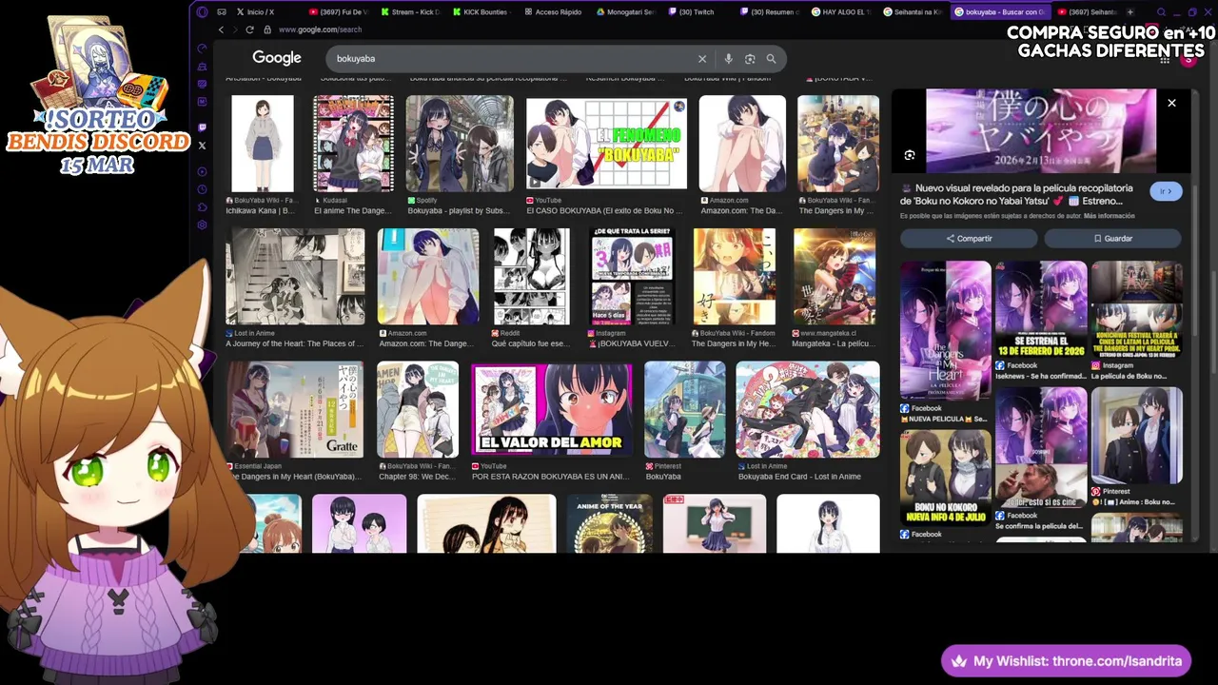This screenshot has height=685, width=1218.
Task: Switch to the KICK Bounties tab
Action: (x=481, y=11)
